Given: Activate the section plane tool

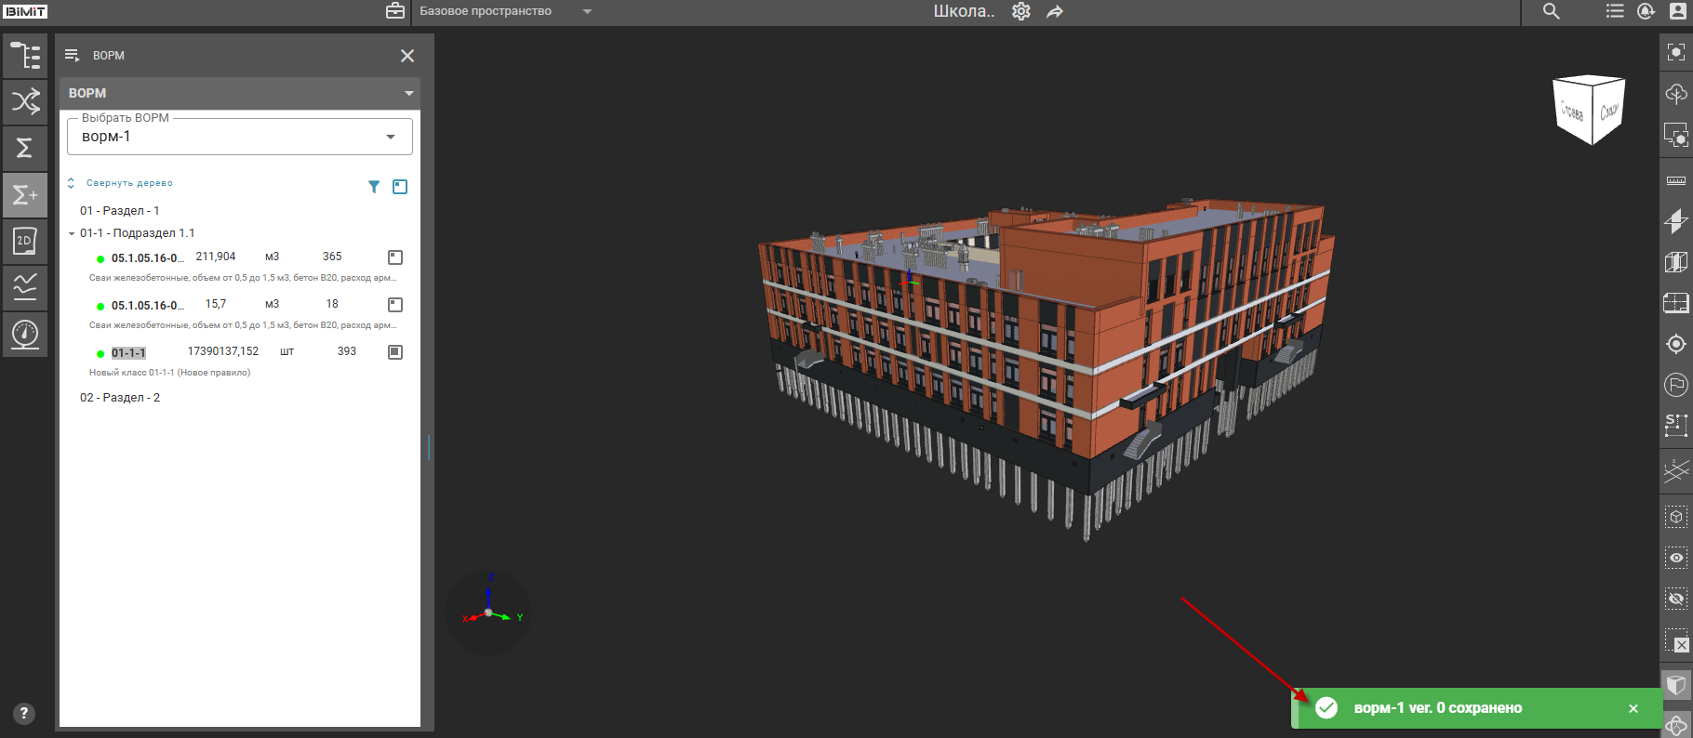Looking at the screenshot, I should 1676,220.
